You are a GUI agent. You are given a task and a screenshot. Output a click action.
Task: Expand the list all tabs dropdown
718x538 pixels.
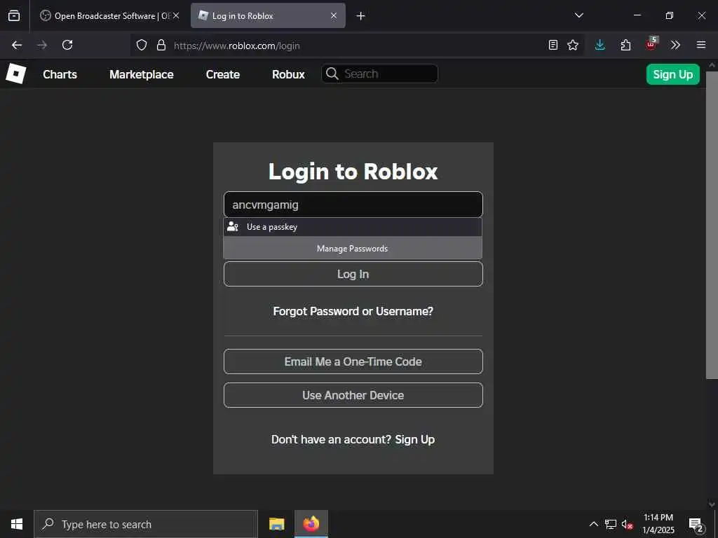(x=578, y=15)
